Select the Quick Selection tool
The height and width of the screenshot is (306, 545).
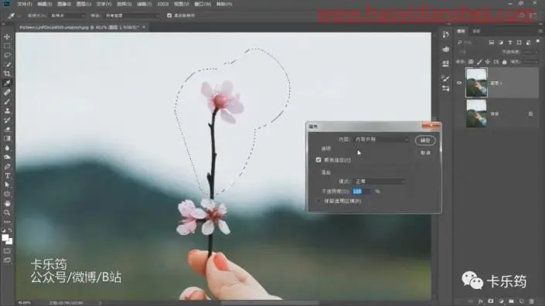(7, 64)
